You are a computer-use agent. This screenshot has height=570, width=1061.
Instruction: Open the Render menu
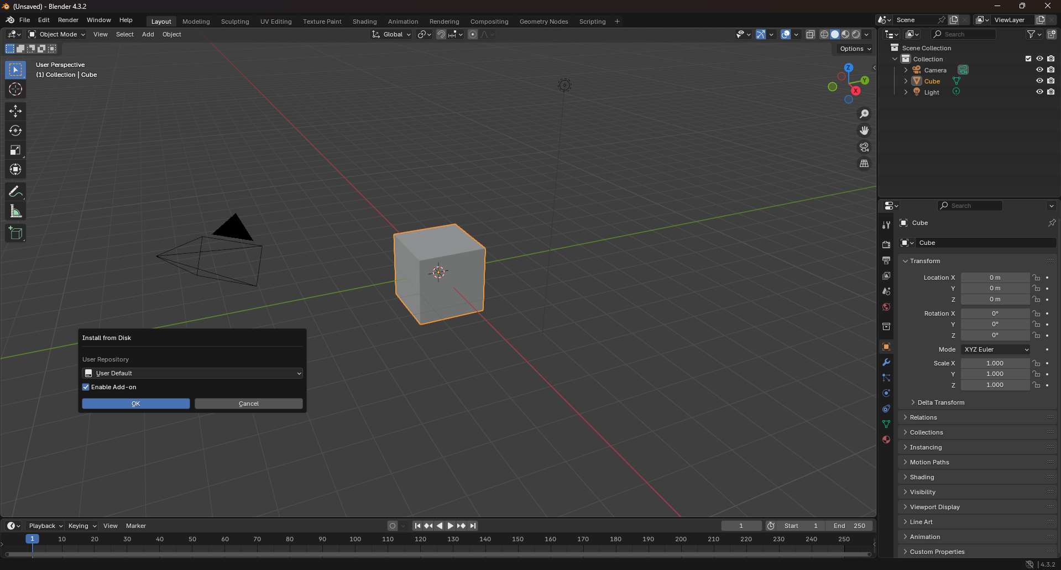pos(68,20)
